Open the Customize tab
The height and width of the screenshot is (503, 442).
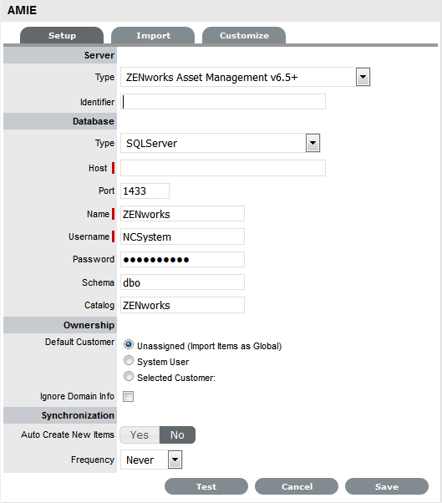pyautogui.click(x=244, y=35)
